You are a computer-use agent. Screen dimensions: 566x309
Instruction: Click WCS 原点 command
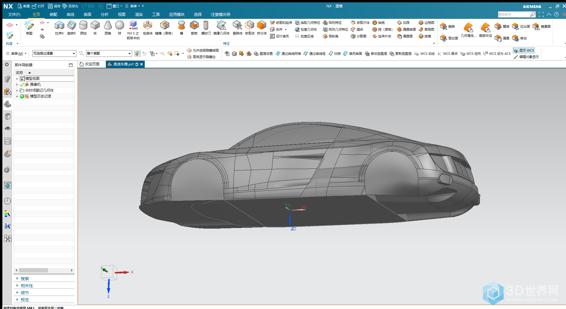pyautogui.click(x=447, y=54)
